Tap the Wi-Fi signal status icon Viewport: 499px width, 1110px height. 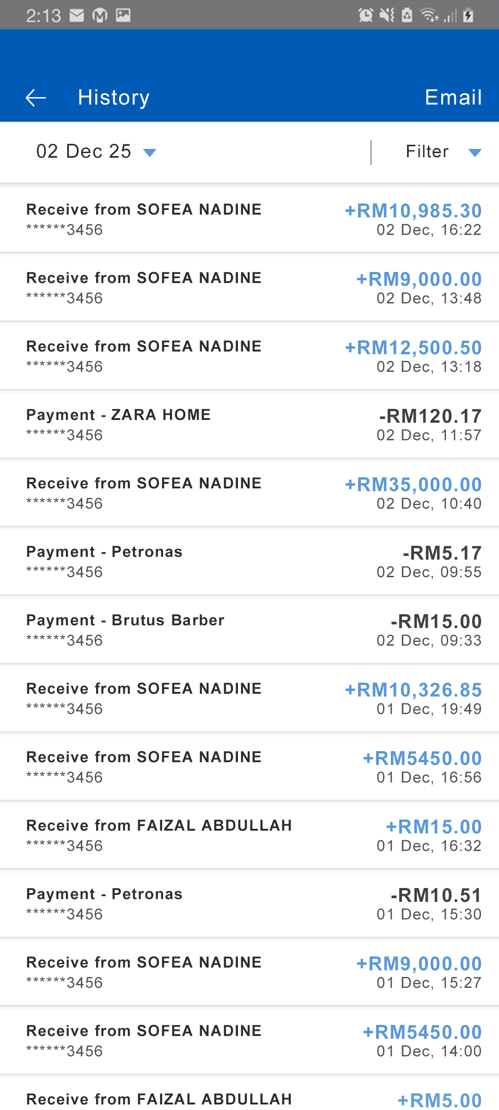pos(429,16)
